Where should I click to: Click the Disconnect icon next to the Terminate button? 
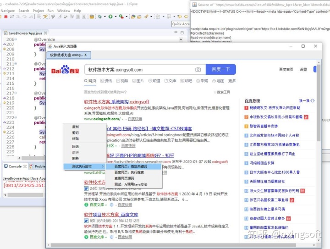12,17
